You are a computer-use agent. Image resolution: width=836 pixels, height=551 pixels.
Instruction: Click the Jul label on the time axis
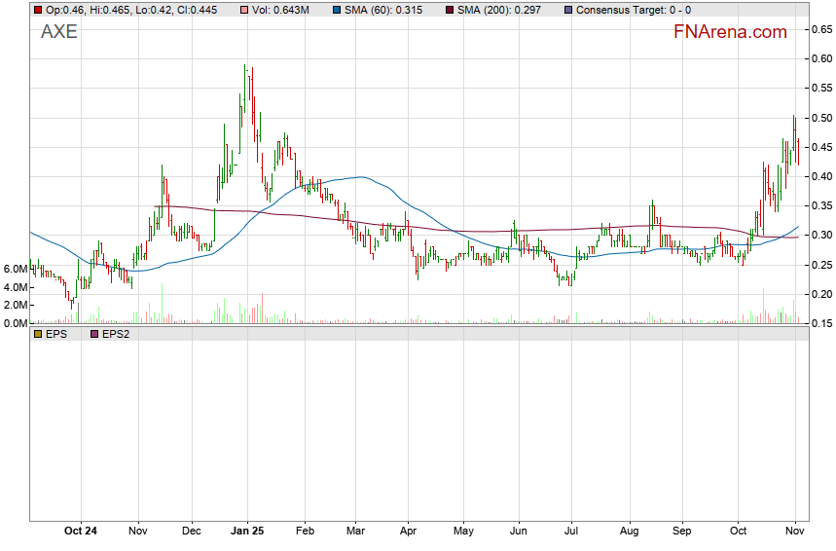coord(571,532)
